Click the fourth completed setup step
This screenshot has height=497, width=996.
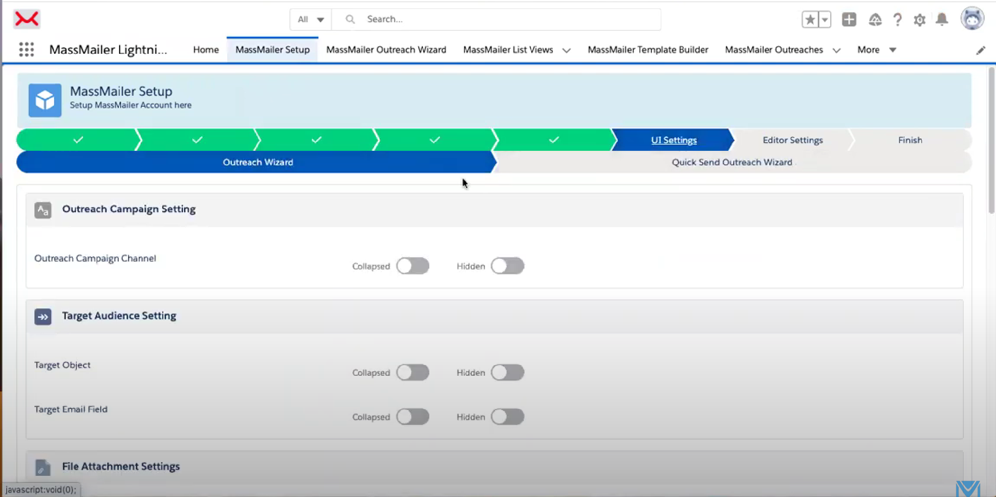[435, 140]
